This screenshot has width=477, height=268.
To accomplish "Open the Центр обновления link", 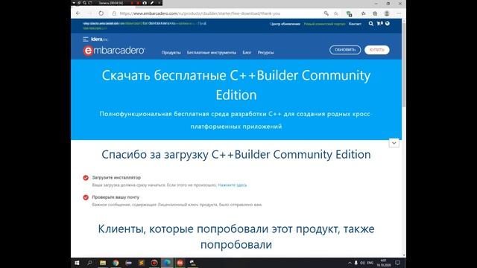I will 285,24.
